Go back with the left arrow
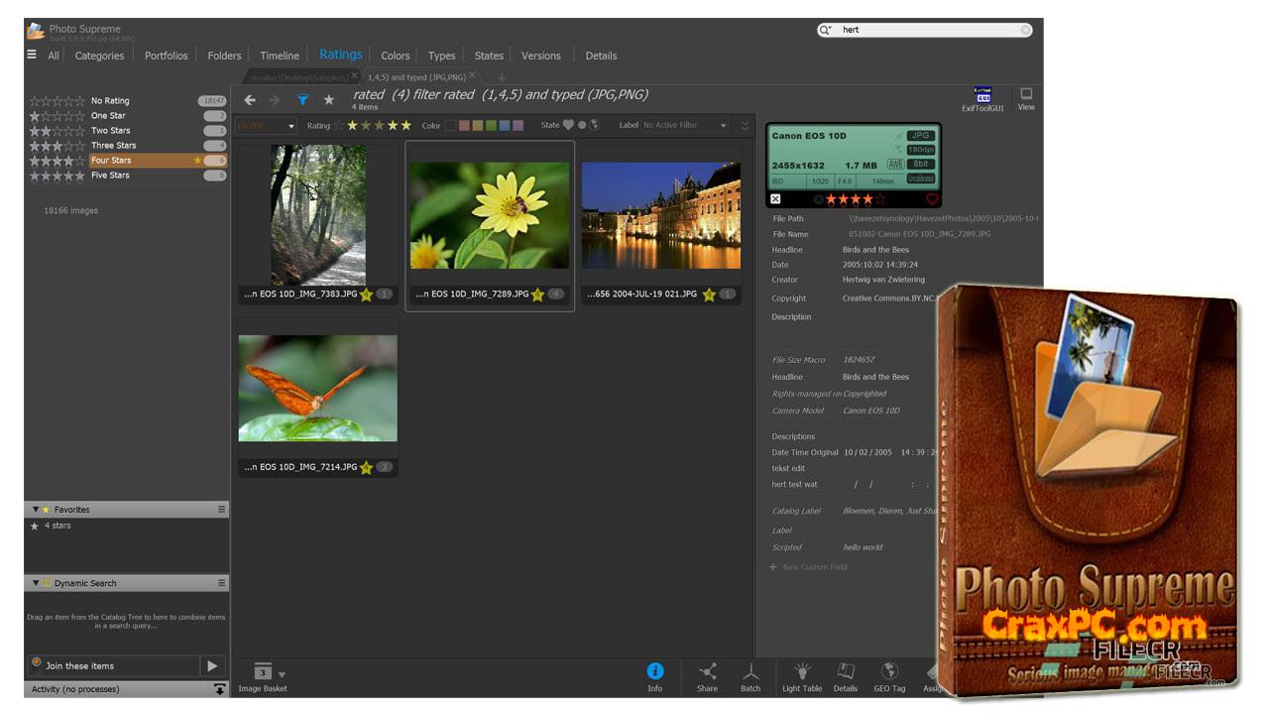Image resolution: width=1269 pixels, height=714 pixels. (250, 100)
